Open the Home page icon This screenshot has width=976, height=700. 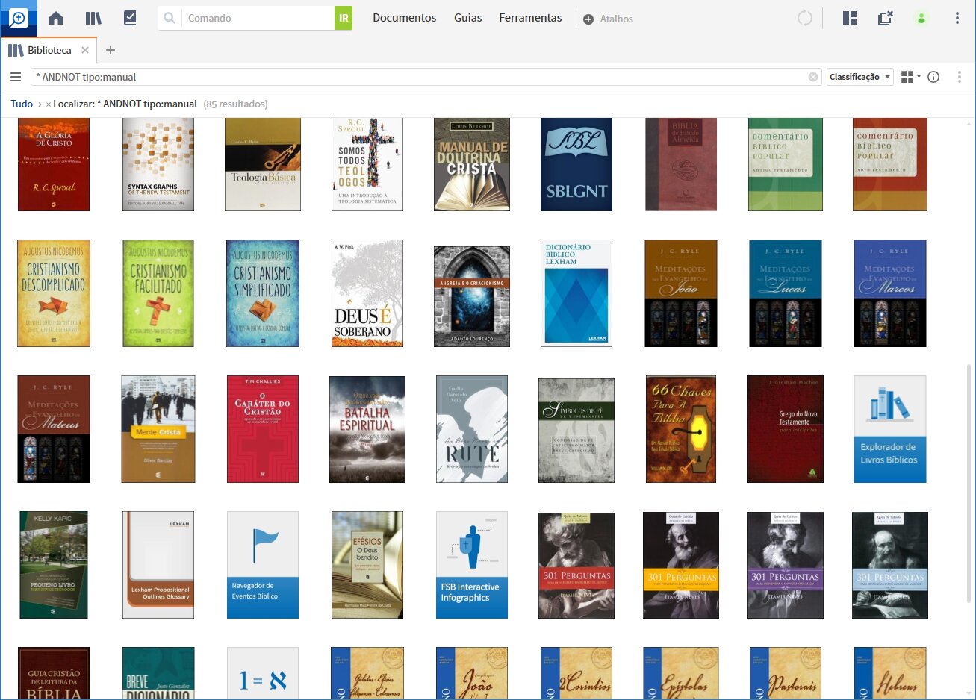coord(56,19)
